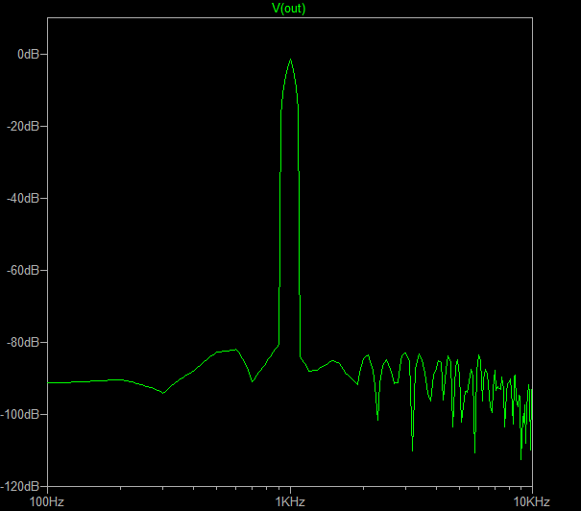Select the -100dB axis label
This screenshot has width=581, height=511.
20,414
